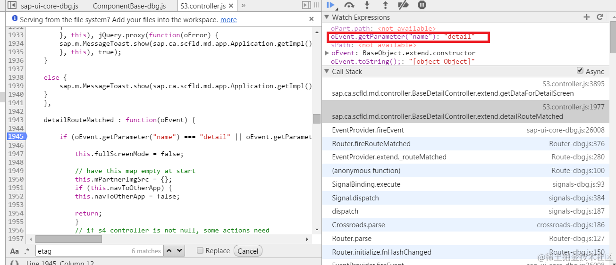
Task: Enable the Replace checkbox
Action: pos(200,251)
